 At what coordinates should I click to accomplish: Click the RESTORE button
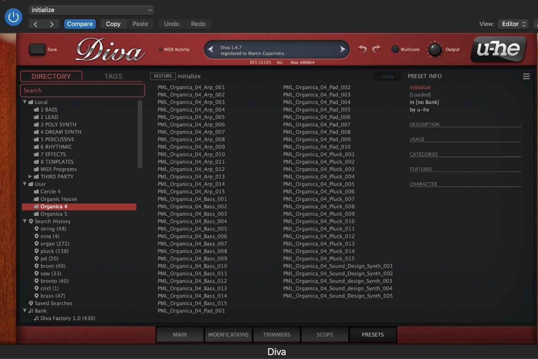click(x=163, y=76)
